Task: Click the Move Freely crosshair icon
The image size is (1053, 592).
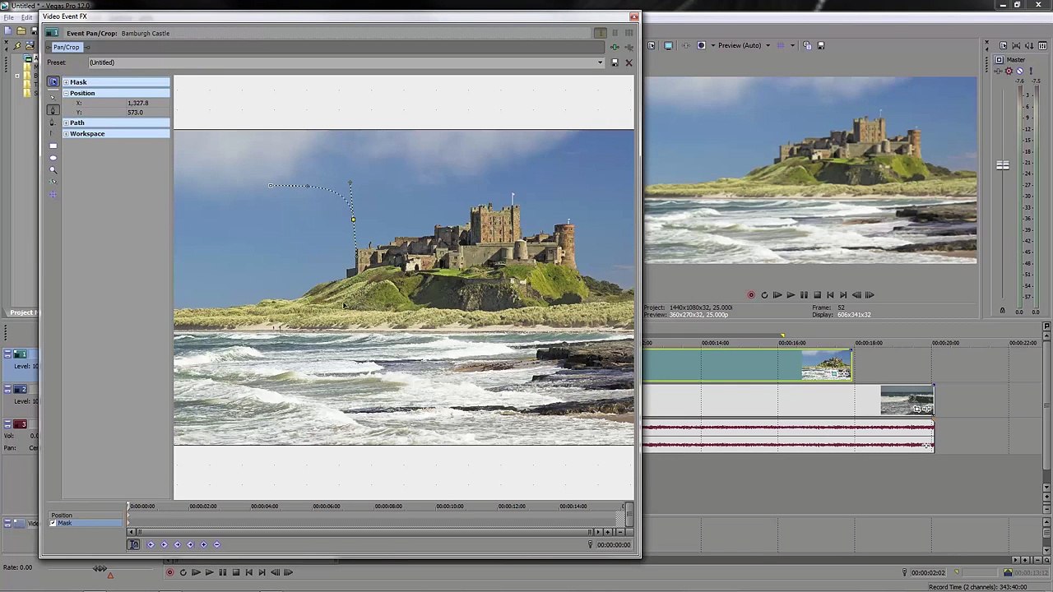Action: click(x=53, y=194)
